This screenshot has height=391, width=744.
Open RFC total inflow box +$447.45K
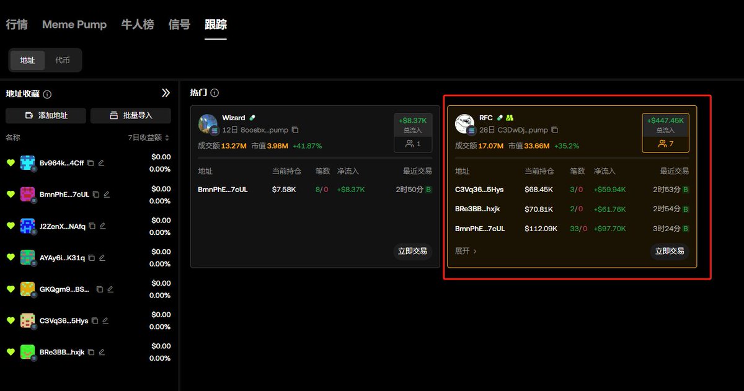coord(665,133)
